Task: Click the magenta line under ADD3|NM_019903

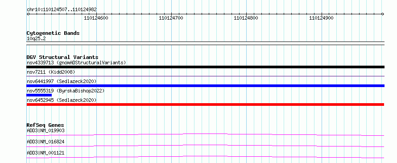Action: click(205, 134)
